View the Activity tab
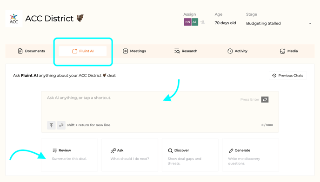Screen dimensions: 320x182 pyautogui.click(x=237, y=51)
